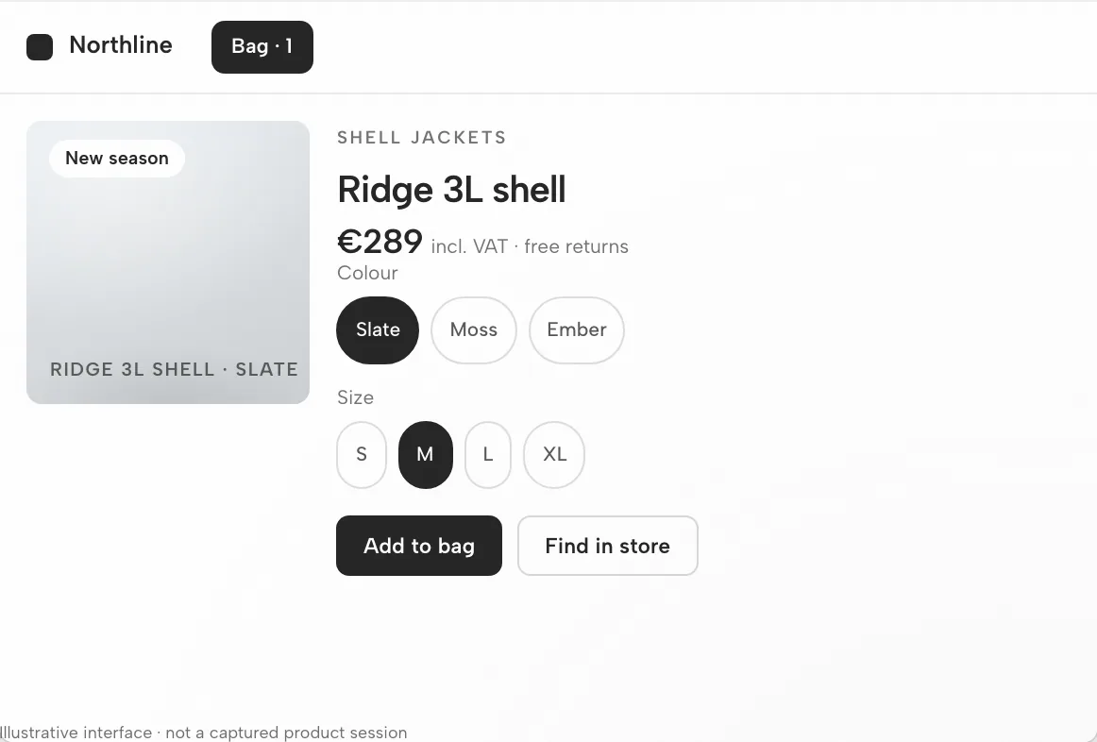This screenshot has height=742, width=1097.
Task: Click the incl. VAT free returns text
Action: click(530, 247)
